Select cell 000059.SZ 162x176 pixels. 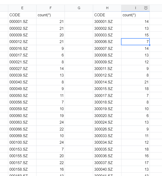point(22,109)
